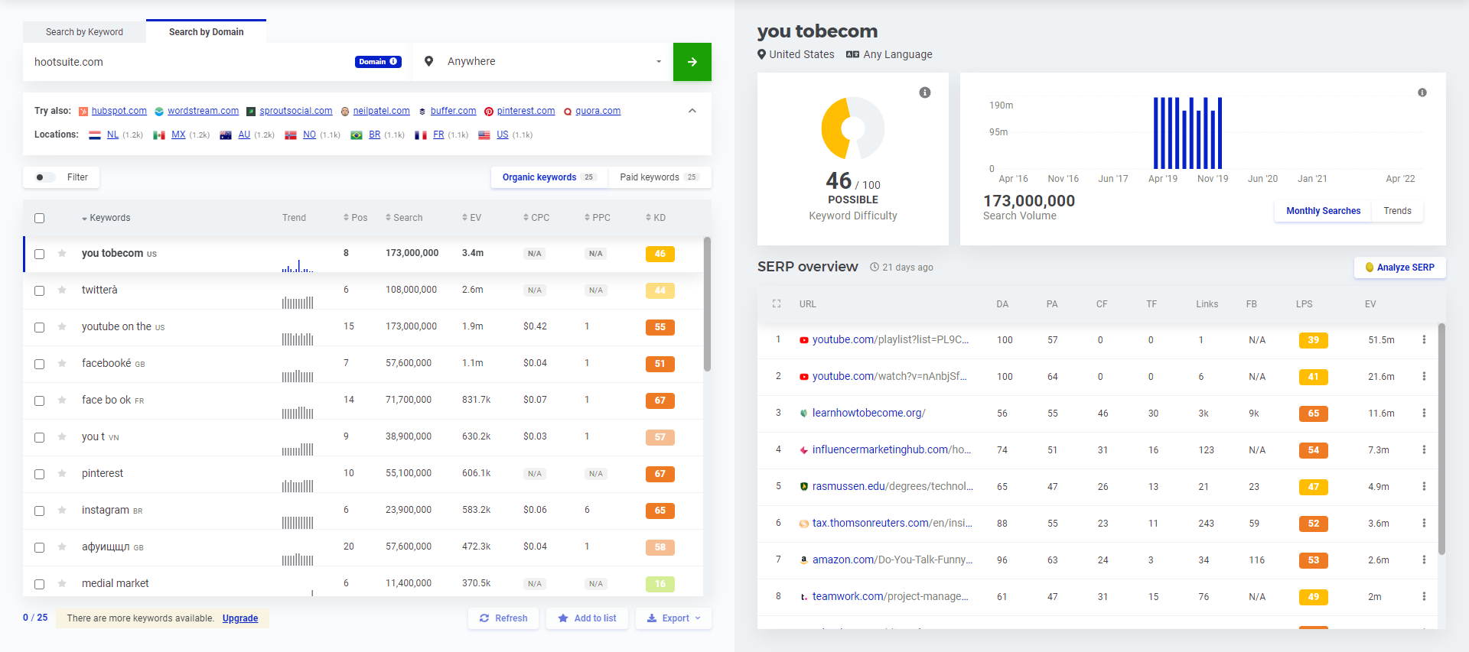Click the info icon on Keyword Difficulty card
This screenshot has width=1469, height=652.
(x=925, y=92)
